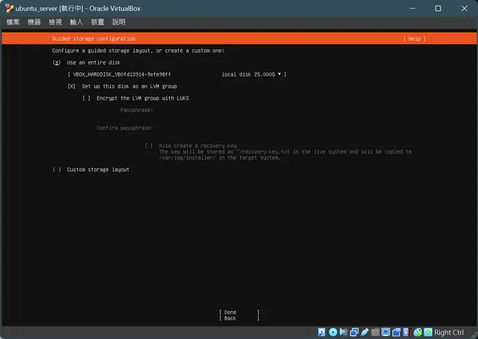Viewport: 478px width, 339px height.
Task: Click the gray shared folders status icon
Action: (x=375, y=332)
